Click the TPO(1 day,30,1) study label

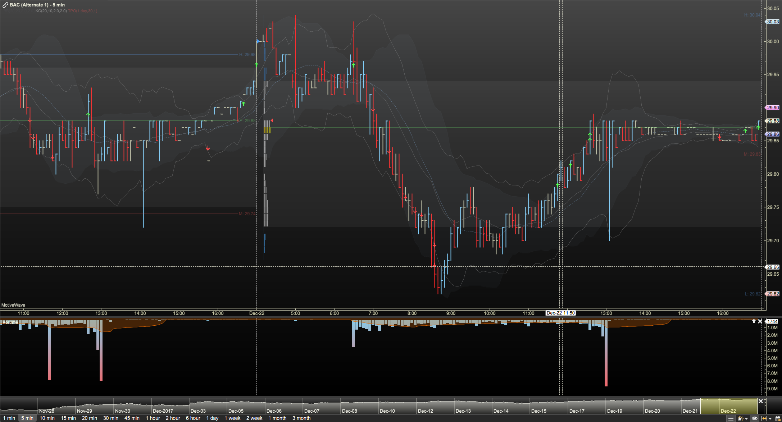(x=83, y=11)
